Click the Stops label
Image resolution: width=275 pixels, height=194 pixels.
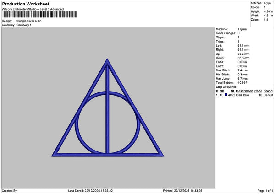(x=220, y=38)
